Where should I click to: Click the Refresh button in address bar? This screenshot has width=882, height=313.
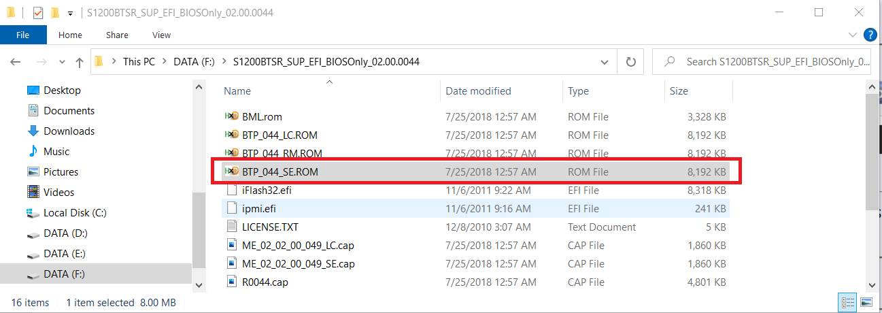(x=630, y=62)
